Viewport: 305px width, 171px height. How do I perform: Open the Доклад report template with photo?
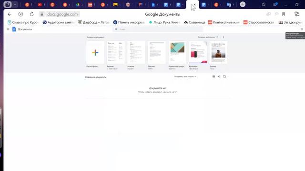point(218,53)
